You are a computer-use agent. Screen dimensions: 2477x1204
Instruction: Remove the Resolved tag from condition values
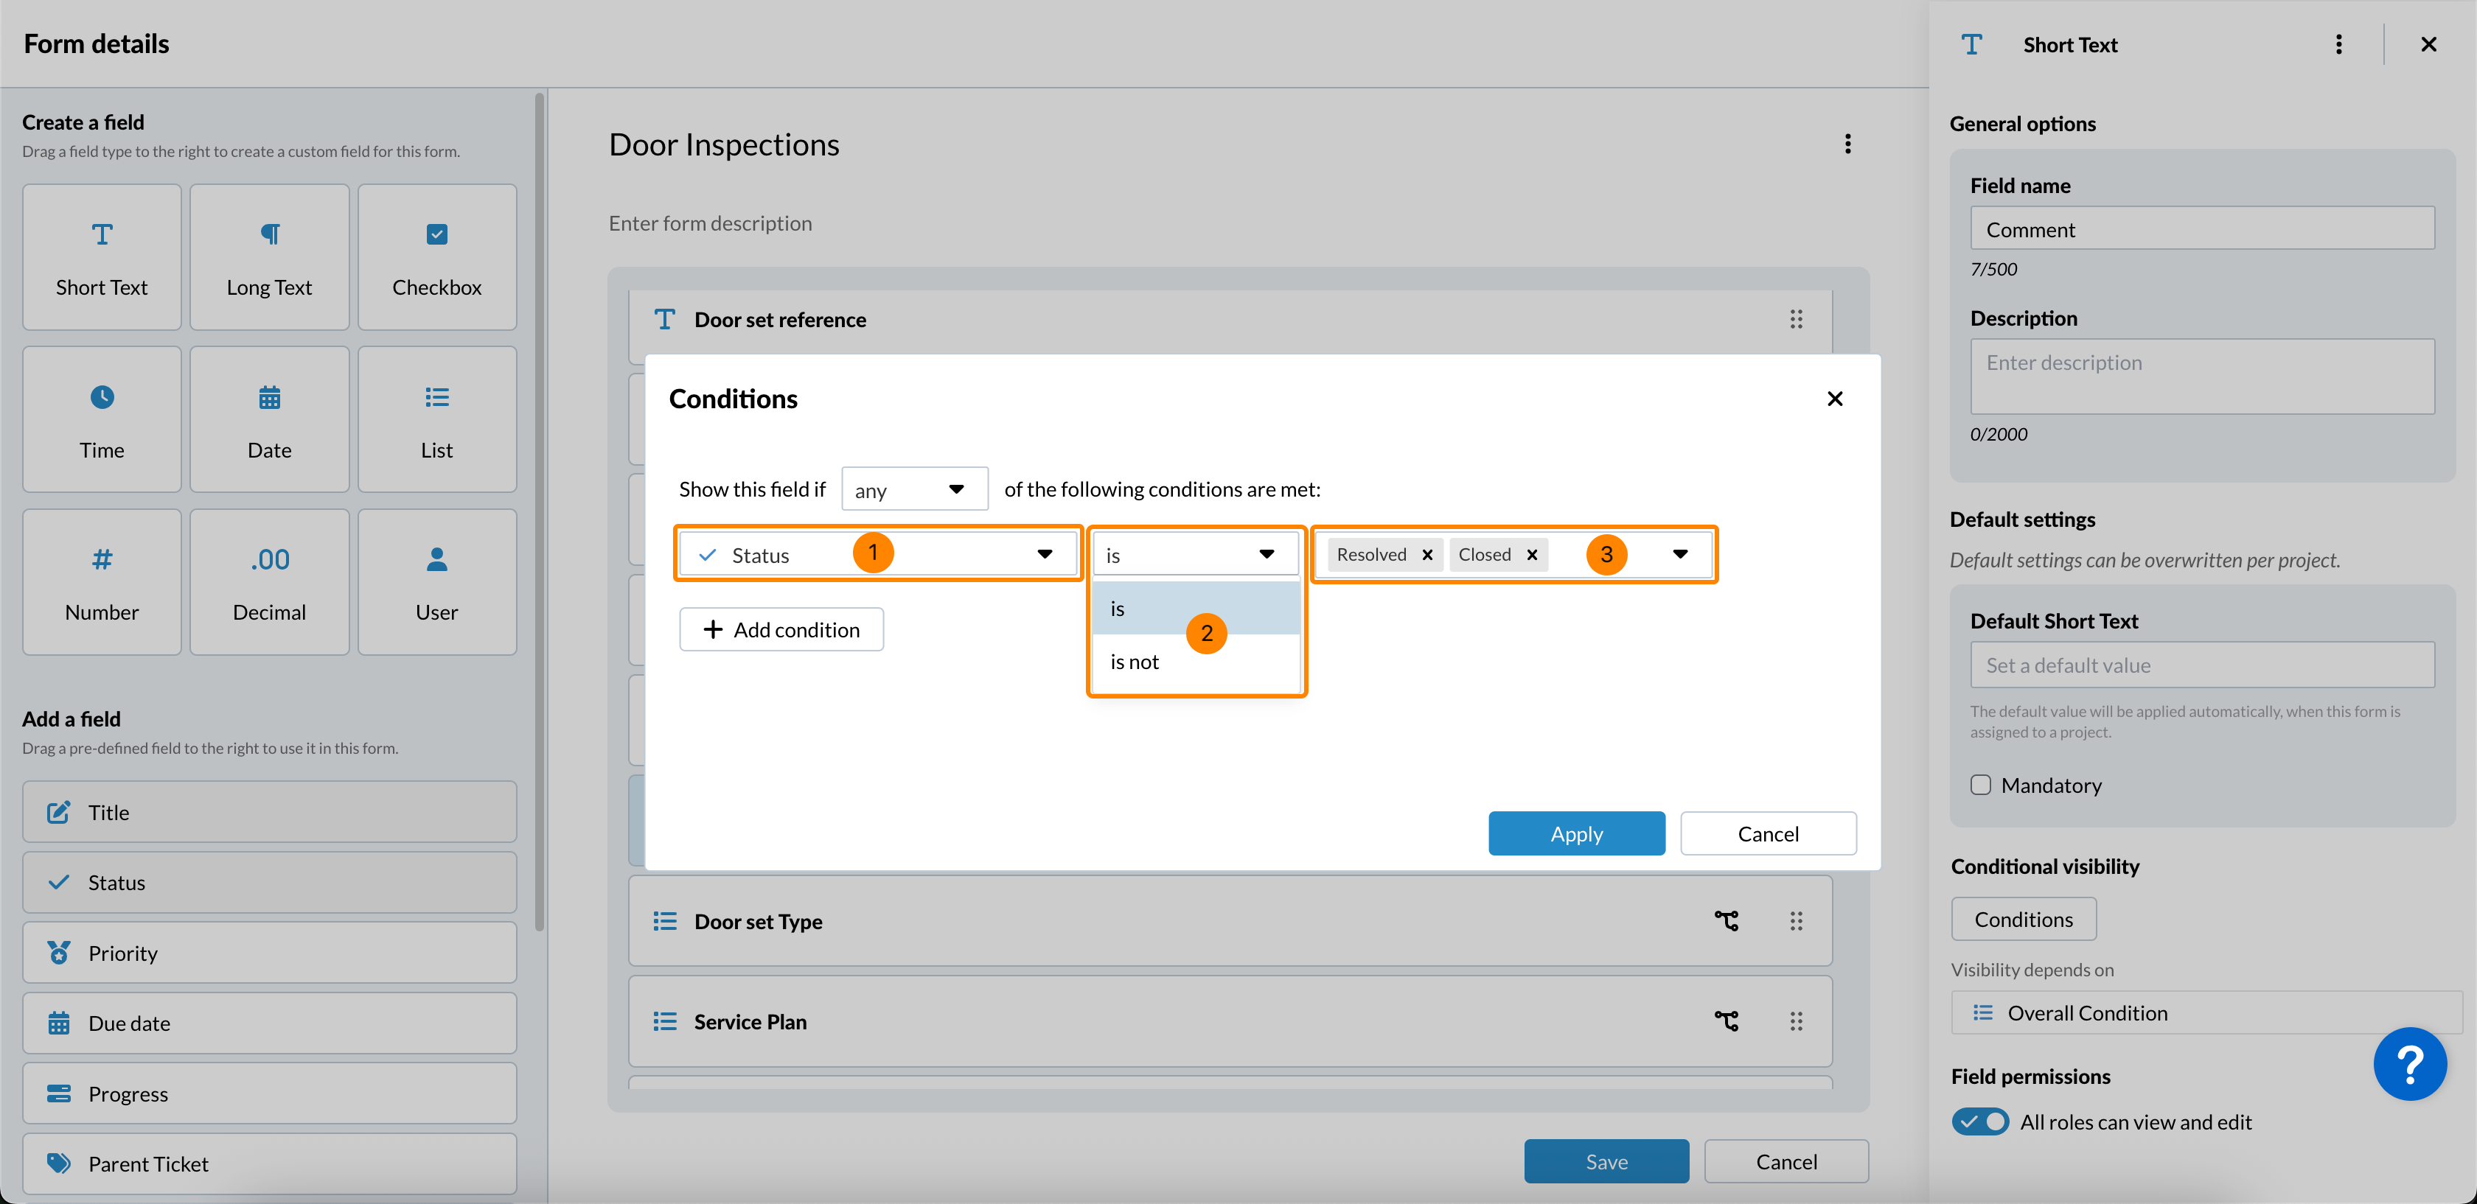pyautogui.click(x=1427, y=554)
